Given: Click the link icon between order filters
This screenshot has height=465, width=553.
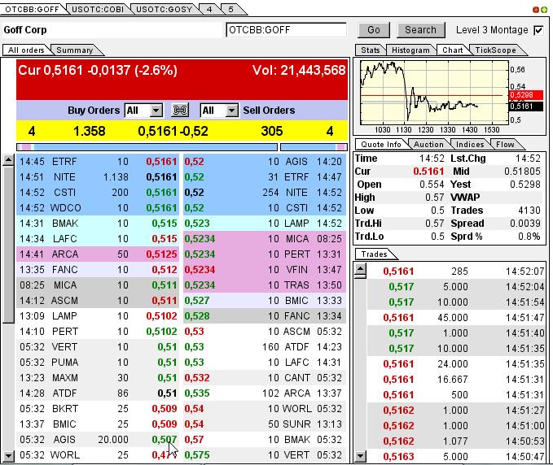Looking at the screenshot, I should pos(180,111).
